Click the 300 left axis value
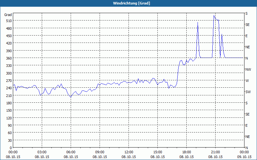The image size is (257, 160). coord(9,73)
